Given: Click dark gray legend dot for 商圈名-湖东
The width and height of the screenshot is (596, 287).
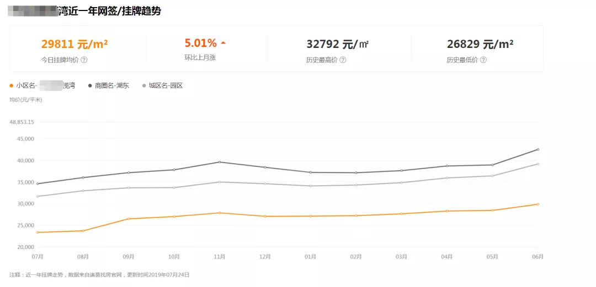Looking at the screenshot, I should (x=90, y=85).
